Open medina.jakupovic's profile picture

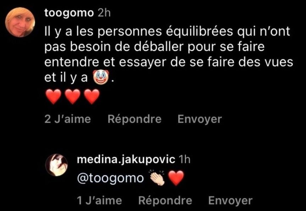click(x=56, y=165)
